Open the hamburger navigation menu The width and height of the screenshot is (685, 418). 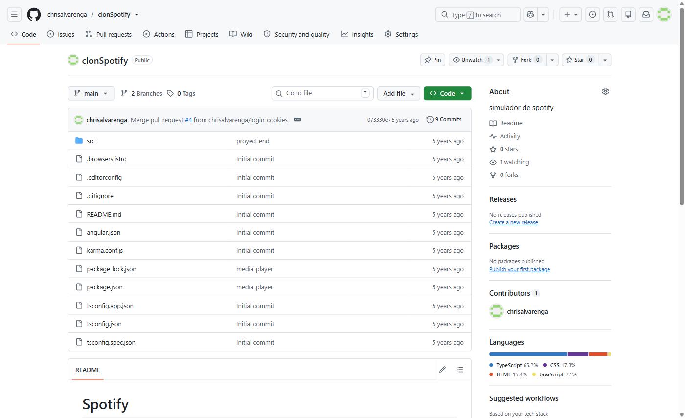point(14,14)
